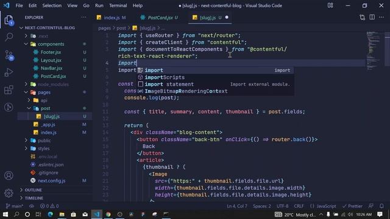Screen dimensions: 390x219
Task: Switch to the PostCard.jsx tab
Action: 160,18
